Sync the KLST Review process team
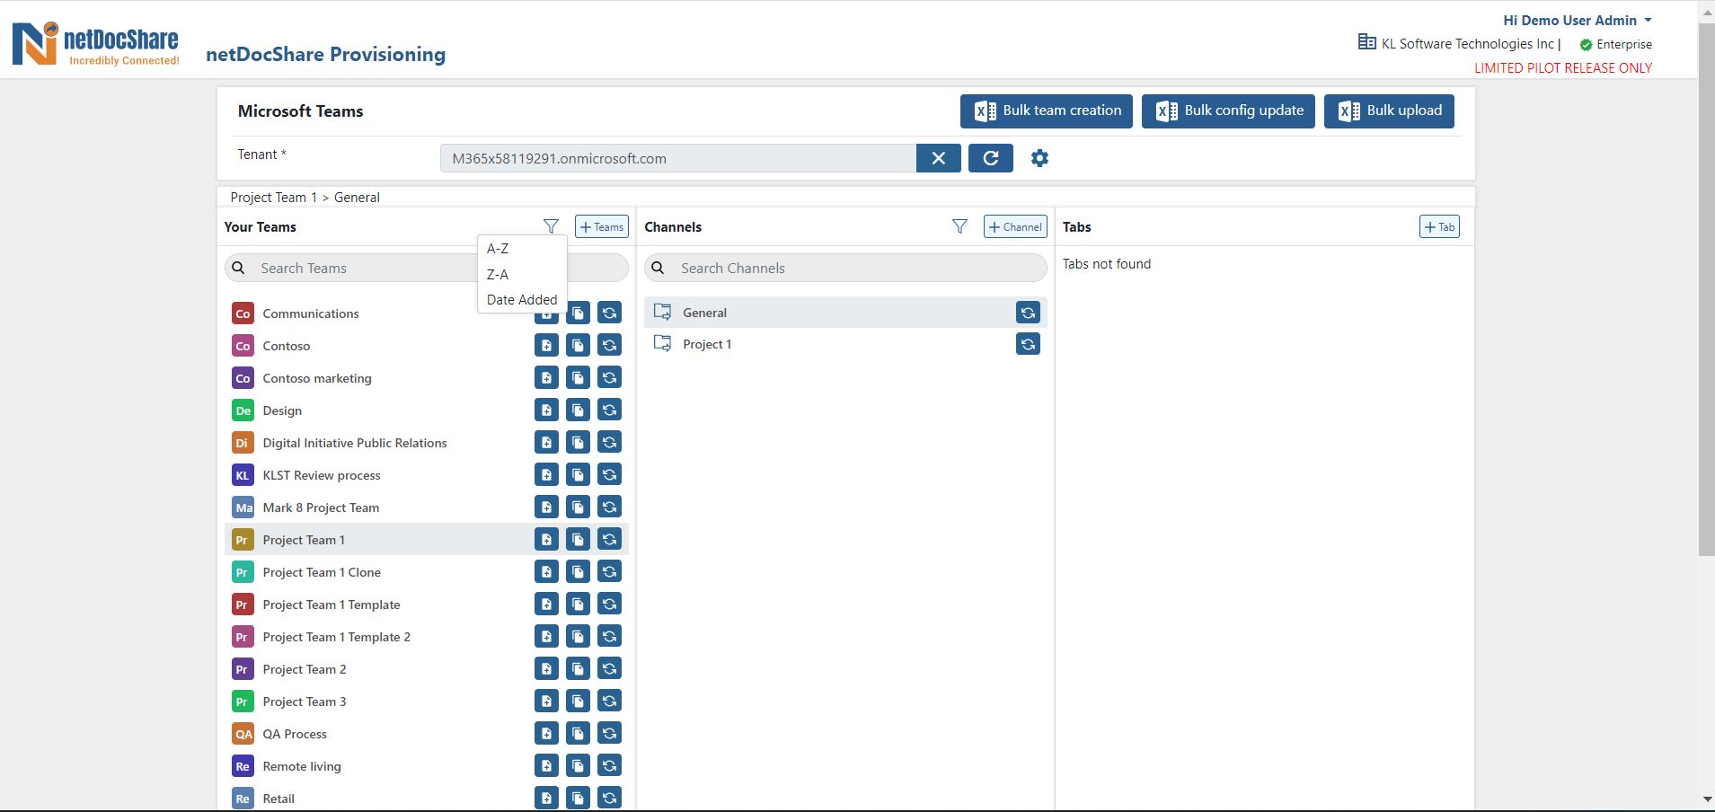 [609, 474]
